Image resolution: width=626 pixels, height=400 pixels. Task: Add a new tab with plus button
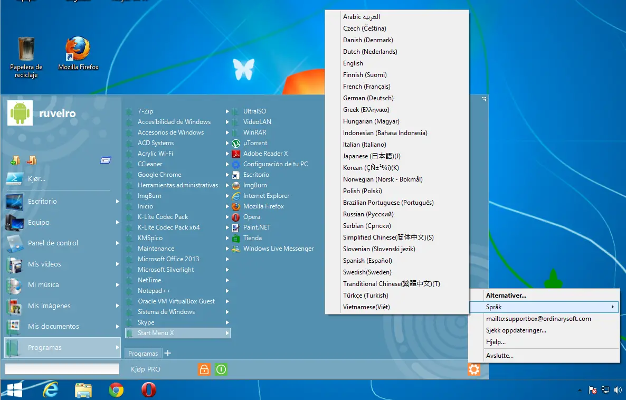point(168,353)
